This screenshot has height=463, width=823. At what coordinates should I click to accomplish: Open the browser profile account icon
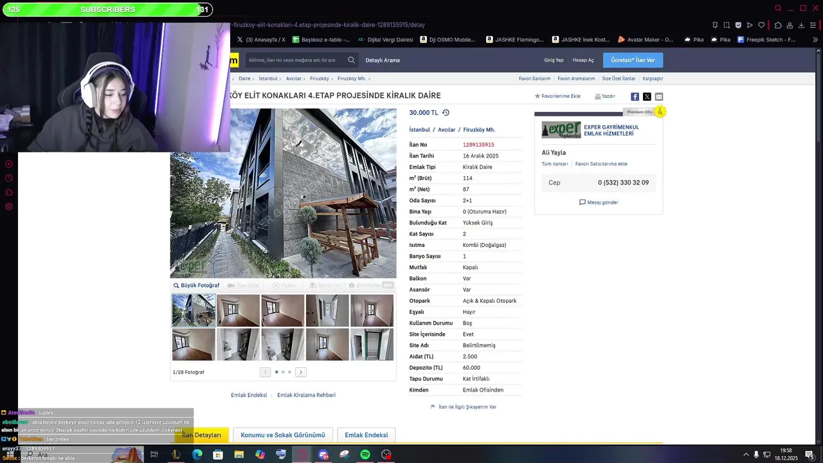coord(790,25)
